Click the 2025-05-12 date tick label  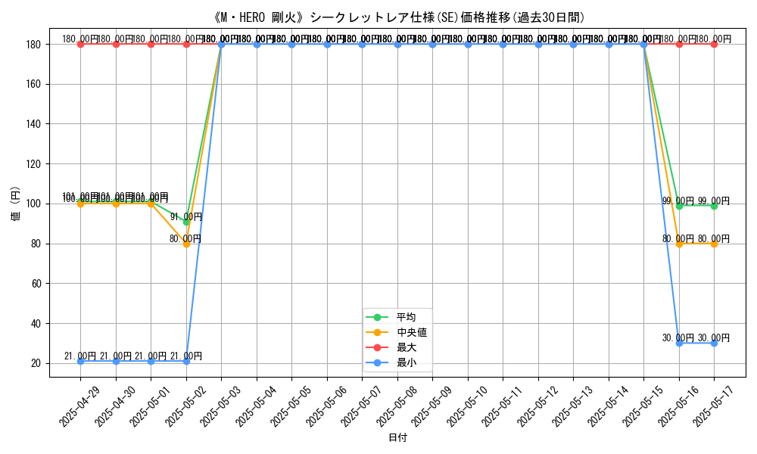[x=537, y=406]
